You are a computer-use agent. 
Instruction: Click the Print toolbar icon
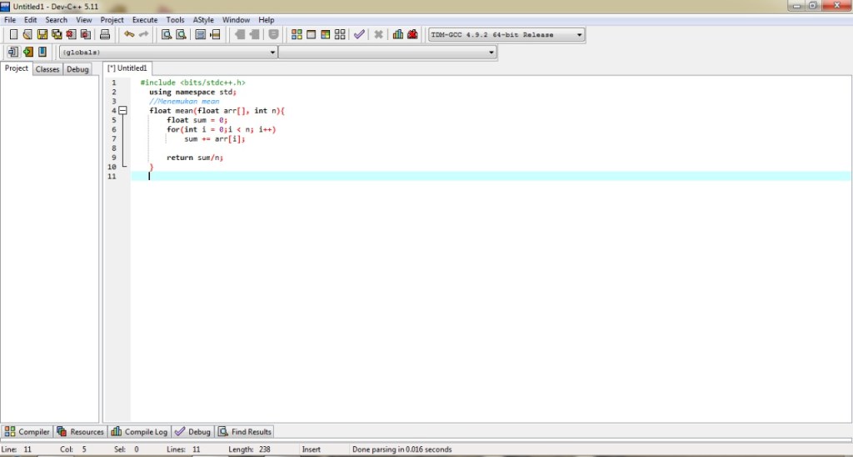pyautogui.click(x=105, y=35)
